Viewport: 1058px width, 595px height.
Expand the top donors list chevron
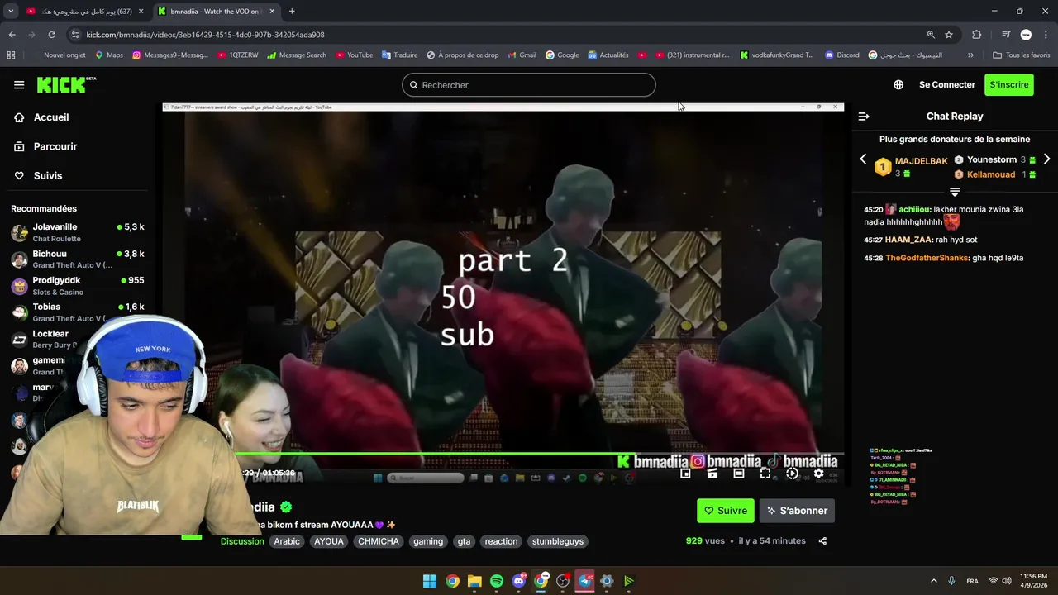coord(955,191)
